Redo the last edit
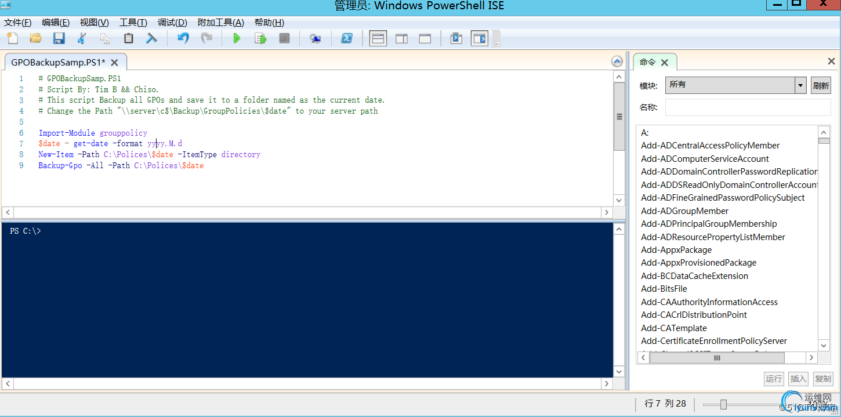This screenshot has height=417, width=841. (x=206, y=38)
